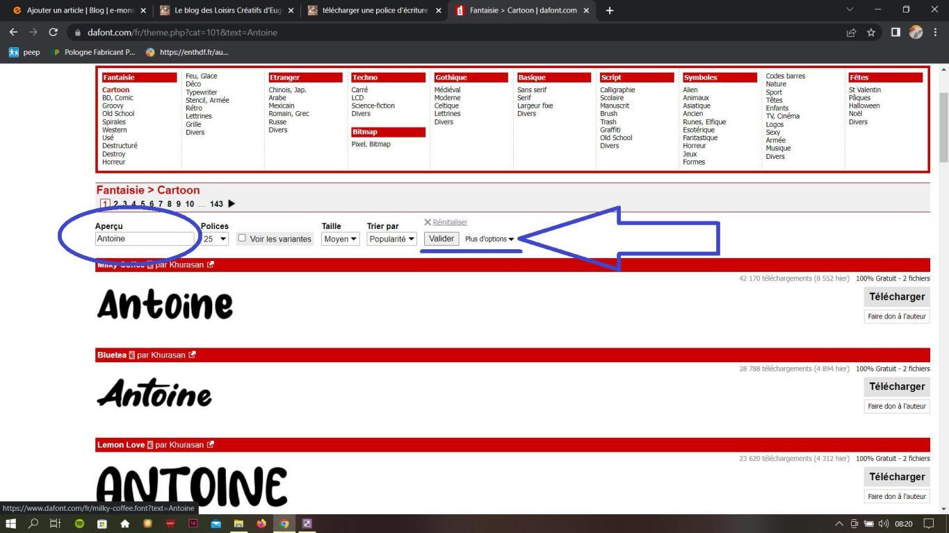Go to next page with triangle arrow
This screenshot has height=533, width=949.
232,204
